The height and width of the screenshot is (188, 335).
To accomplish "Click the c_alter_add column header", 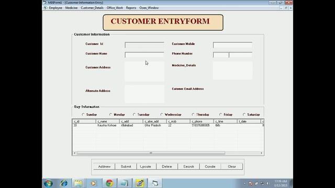I will tap(155, 121).
